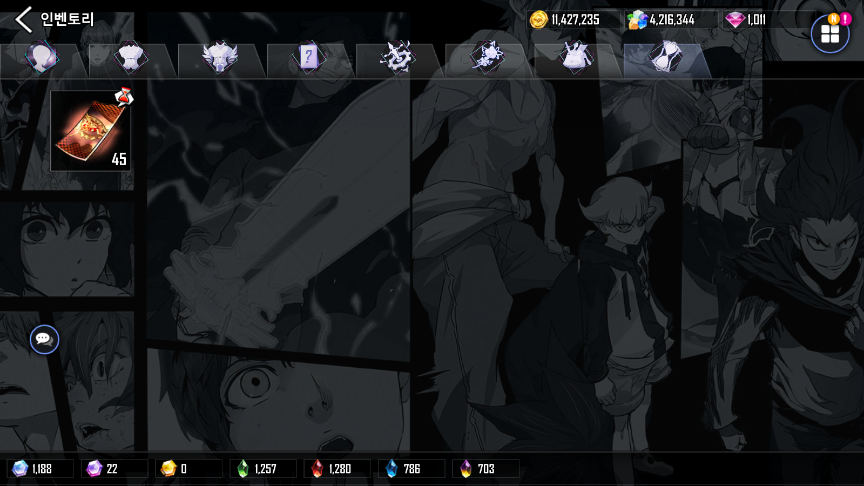Select the red ticket item with 45
The width and height of the screenshot is (864, 486).
click(x=91, y=131)
